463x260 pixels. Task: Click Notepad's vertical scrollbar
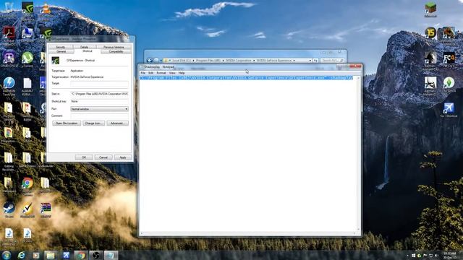[359, 153]
